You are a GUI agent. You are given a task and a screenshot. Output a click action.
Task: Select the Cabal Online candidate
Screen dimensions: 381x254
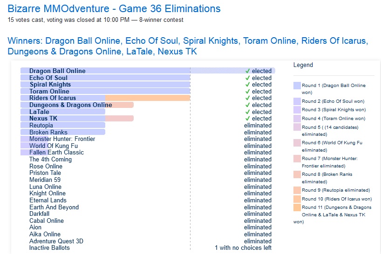coord(47,221)
